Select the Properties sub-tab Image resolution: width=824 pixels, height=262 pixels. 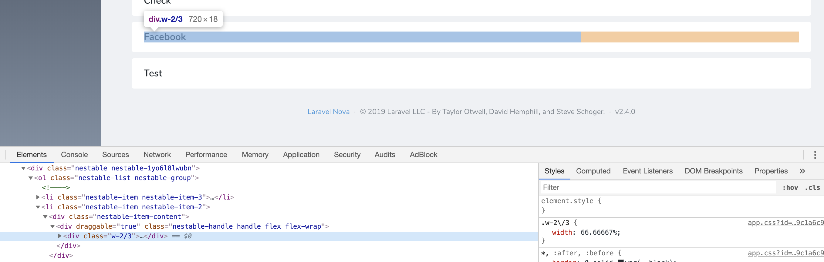(x=771, y=171)
